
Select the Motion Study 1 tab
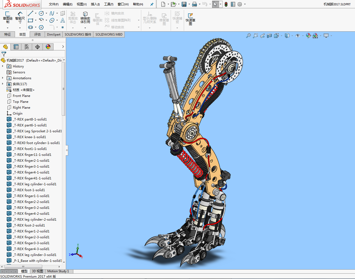(x=58, y=271)
